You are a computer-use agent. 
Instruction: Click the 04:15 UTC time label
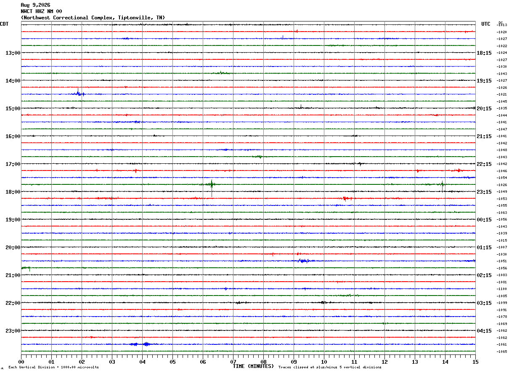pyautogui.click(x=484, y=331)
